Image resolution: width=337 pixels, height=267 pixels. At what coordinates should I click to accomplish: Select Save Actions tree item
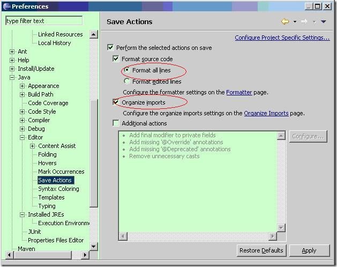click(55, 180)
